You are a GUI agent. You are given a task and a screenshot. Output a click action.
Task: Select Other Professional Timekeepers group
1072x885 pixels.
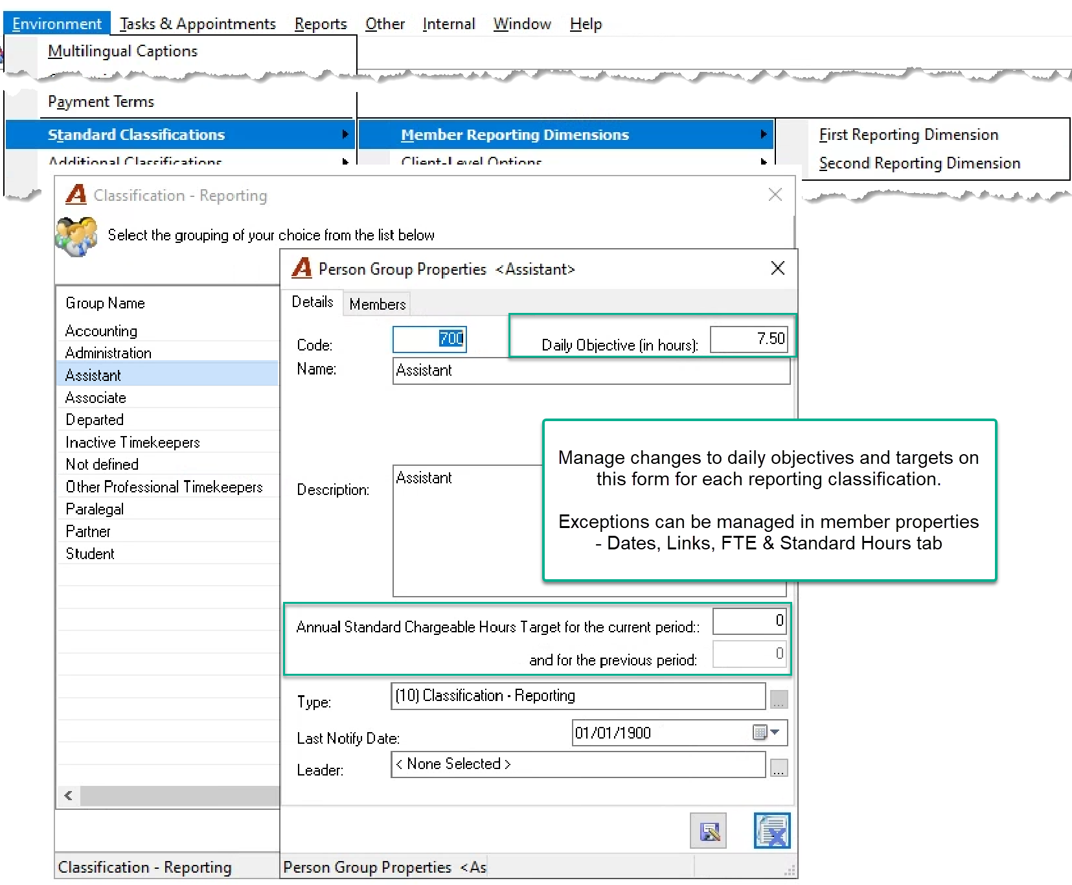167,487
